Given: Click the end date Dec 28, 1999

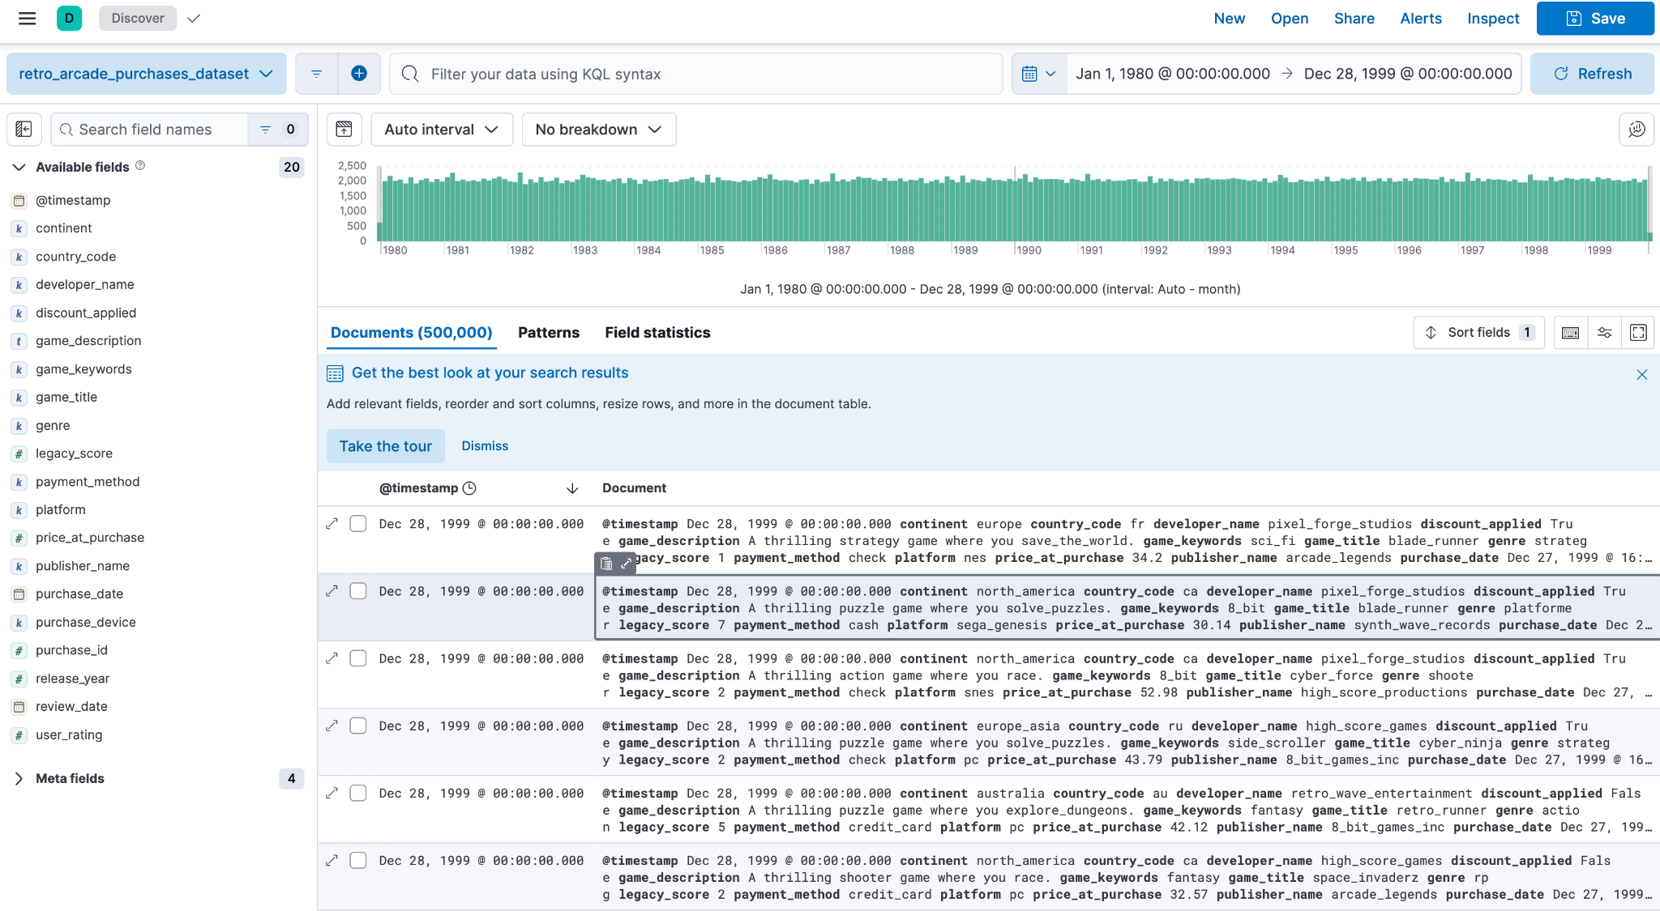Looking at the screenshot, I should pos(1408,74).
